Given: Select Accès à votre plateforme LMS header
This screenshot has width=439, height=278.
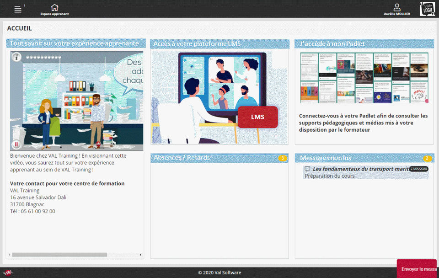Looking at the screenshot, I should 220,44.
